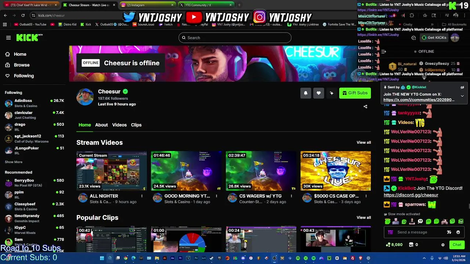Click the share icon under Gift Subs
Viewport: 470px width, 264px height.
365,107
